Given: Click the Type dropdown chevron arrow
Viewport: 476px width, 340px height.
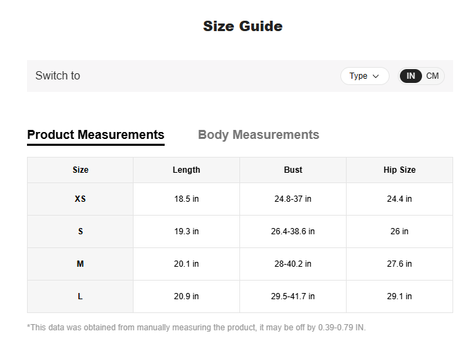Looking at the screenshot, I should pos(376,76).
